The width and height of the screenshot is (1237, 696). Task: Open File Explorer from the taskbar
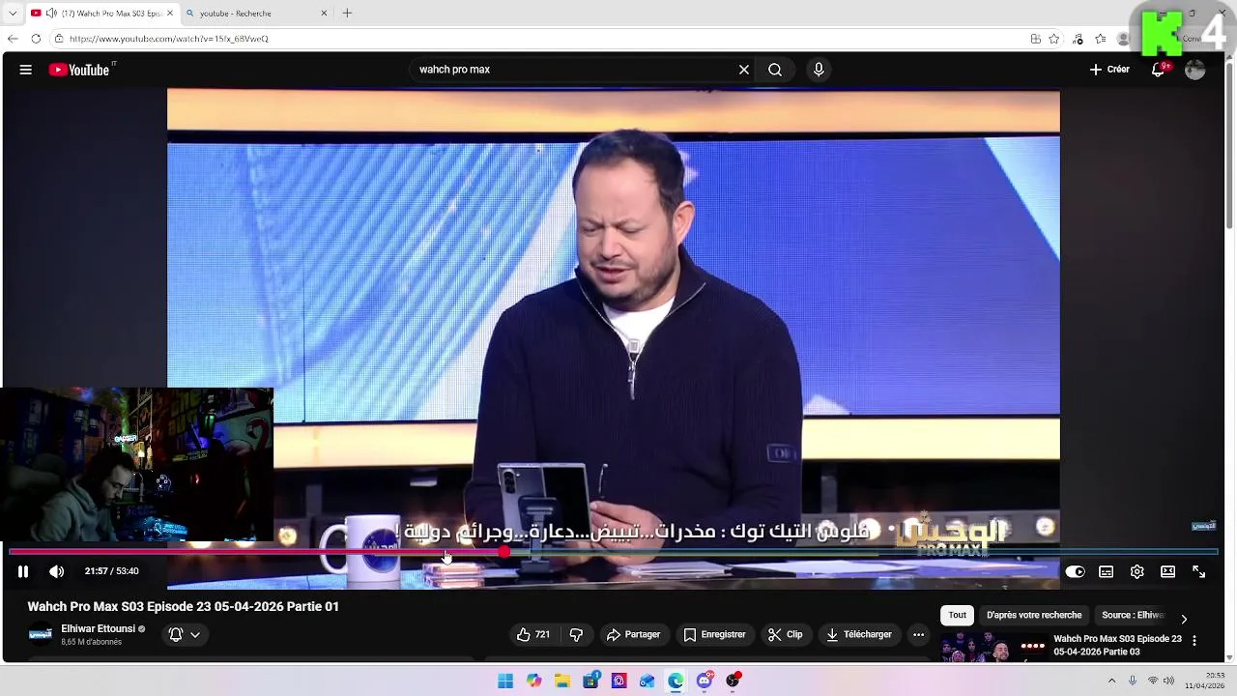click(562, 681)
